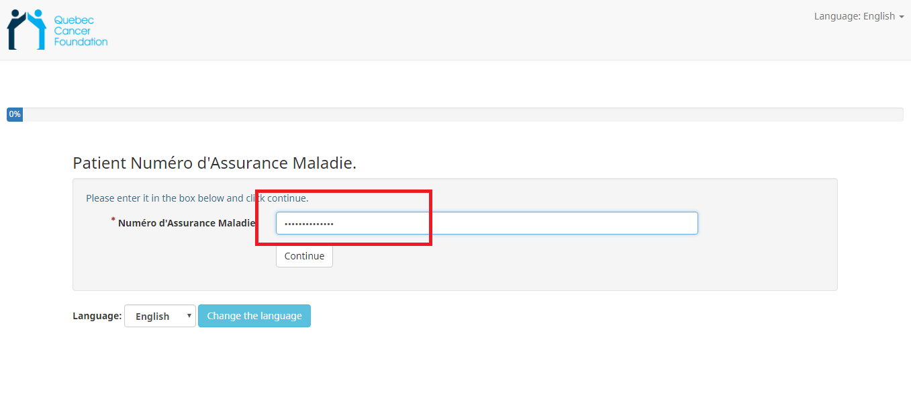Click the caret beside Language: English in header
This screenshot has width=911, height=420.
click(902, 17)
